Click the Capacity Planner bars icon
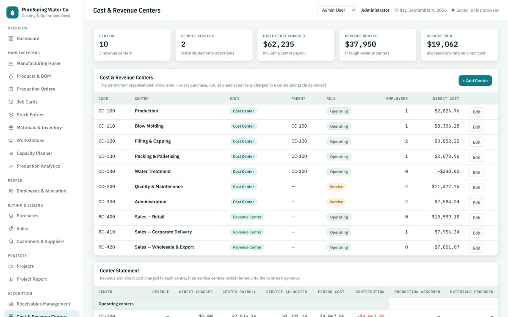 click(x=11, y=153)
